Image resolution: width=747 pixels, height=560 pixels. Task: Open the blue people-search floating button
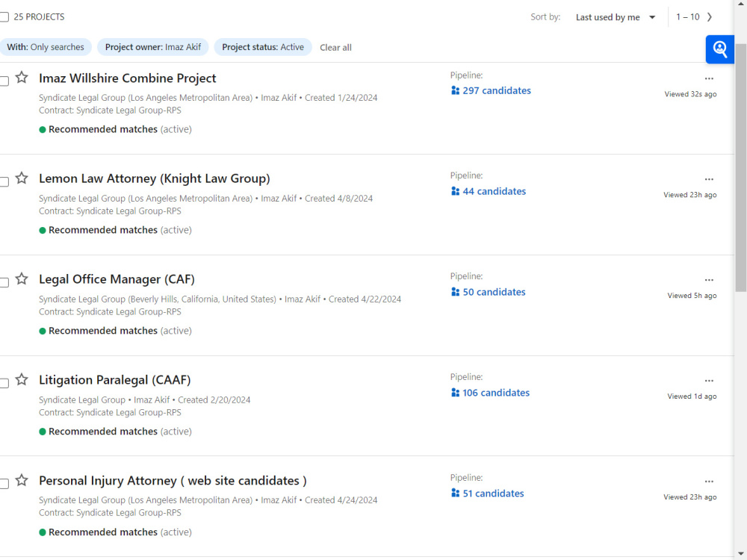[x=720, y=49]
